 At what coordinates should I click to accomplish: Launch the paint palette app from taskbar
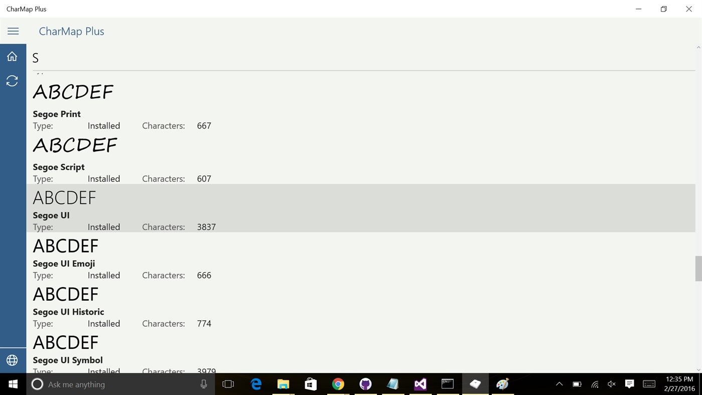tap(502, 384)
